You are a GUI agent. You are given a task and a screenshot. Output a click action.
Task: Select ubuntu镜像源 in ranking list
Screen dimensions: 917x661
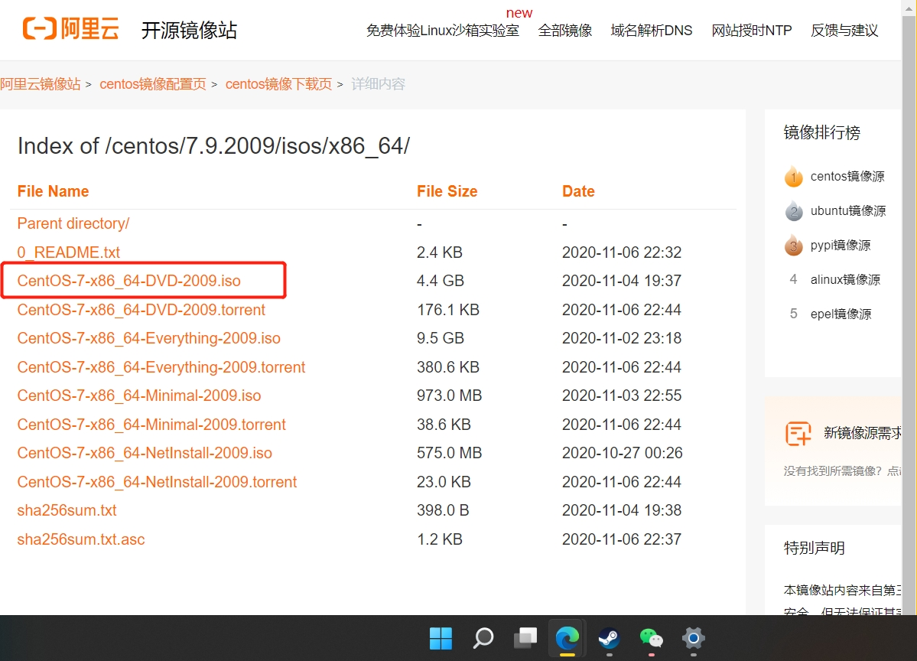(847, 210)
